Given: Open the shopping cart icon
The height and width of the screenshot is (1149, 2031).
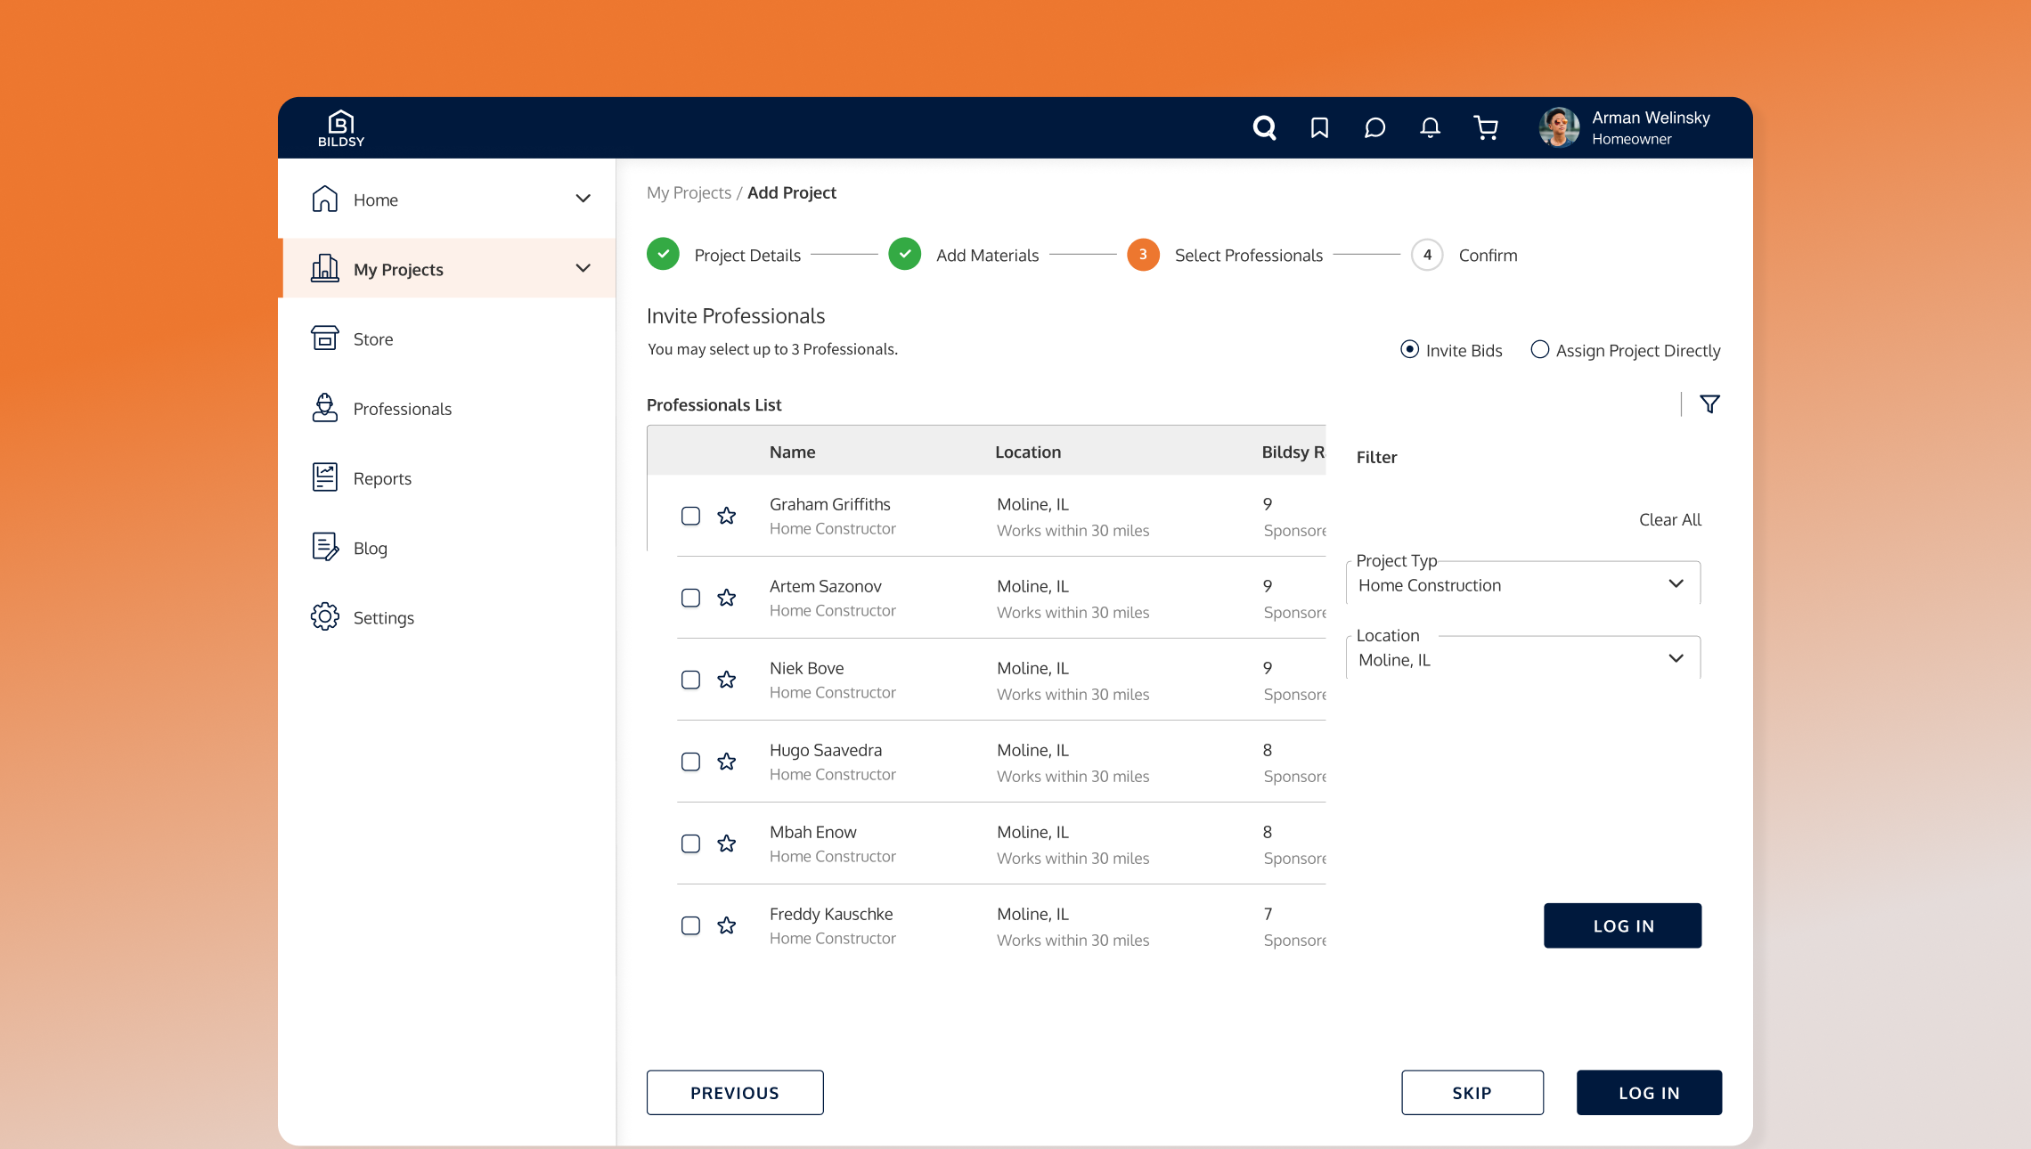Looking at the screenshot, I should click(1485, 128).
